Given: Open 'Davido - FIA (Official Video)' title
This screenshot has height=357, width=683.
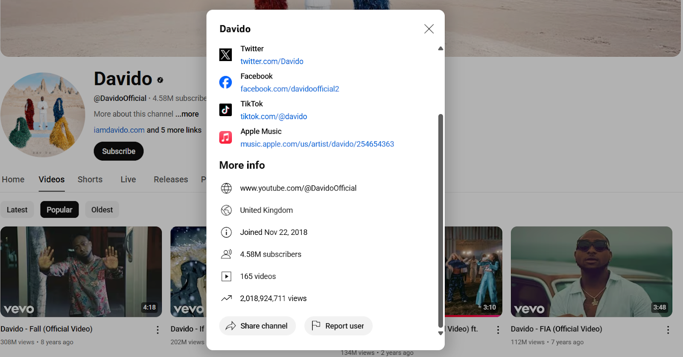Looking at the screenshot, I should coord(556,329).
